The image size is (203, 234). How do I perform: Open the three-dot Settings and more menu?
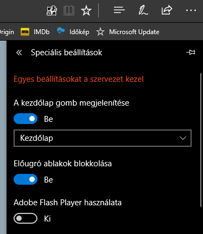(x=191, y=10)
